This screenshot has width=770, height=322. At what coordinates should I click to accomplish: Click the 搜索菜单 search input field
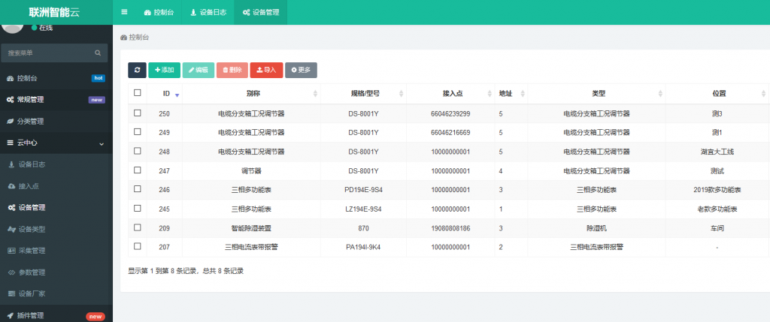[x=47, y=53]
